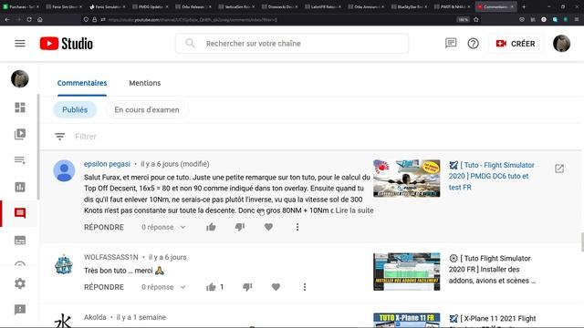Open the Help question mark icon
Viewport: 584px width, 328px height.
coord(473,44)
